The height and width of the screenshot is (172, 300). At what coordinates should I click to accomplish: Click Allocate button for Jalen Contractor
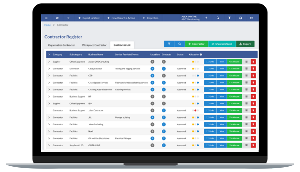(235, 110)
